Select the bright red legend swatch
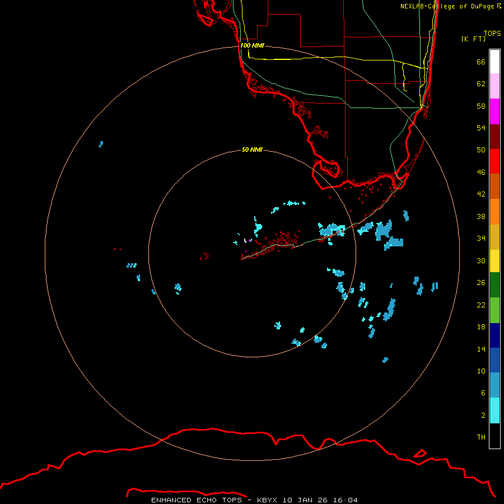504x504 pixels. pos(494,161)
